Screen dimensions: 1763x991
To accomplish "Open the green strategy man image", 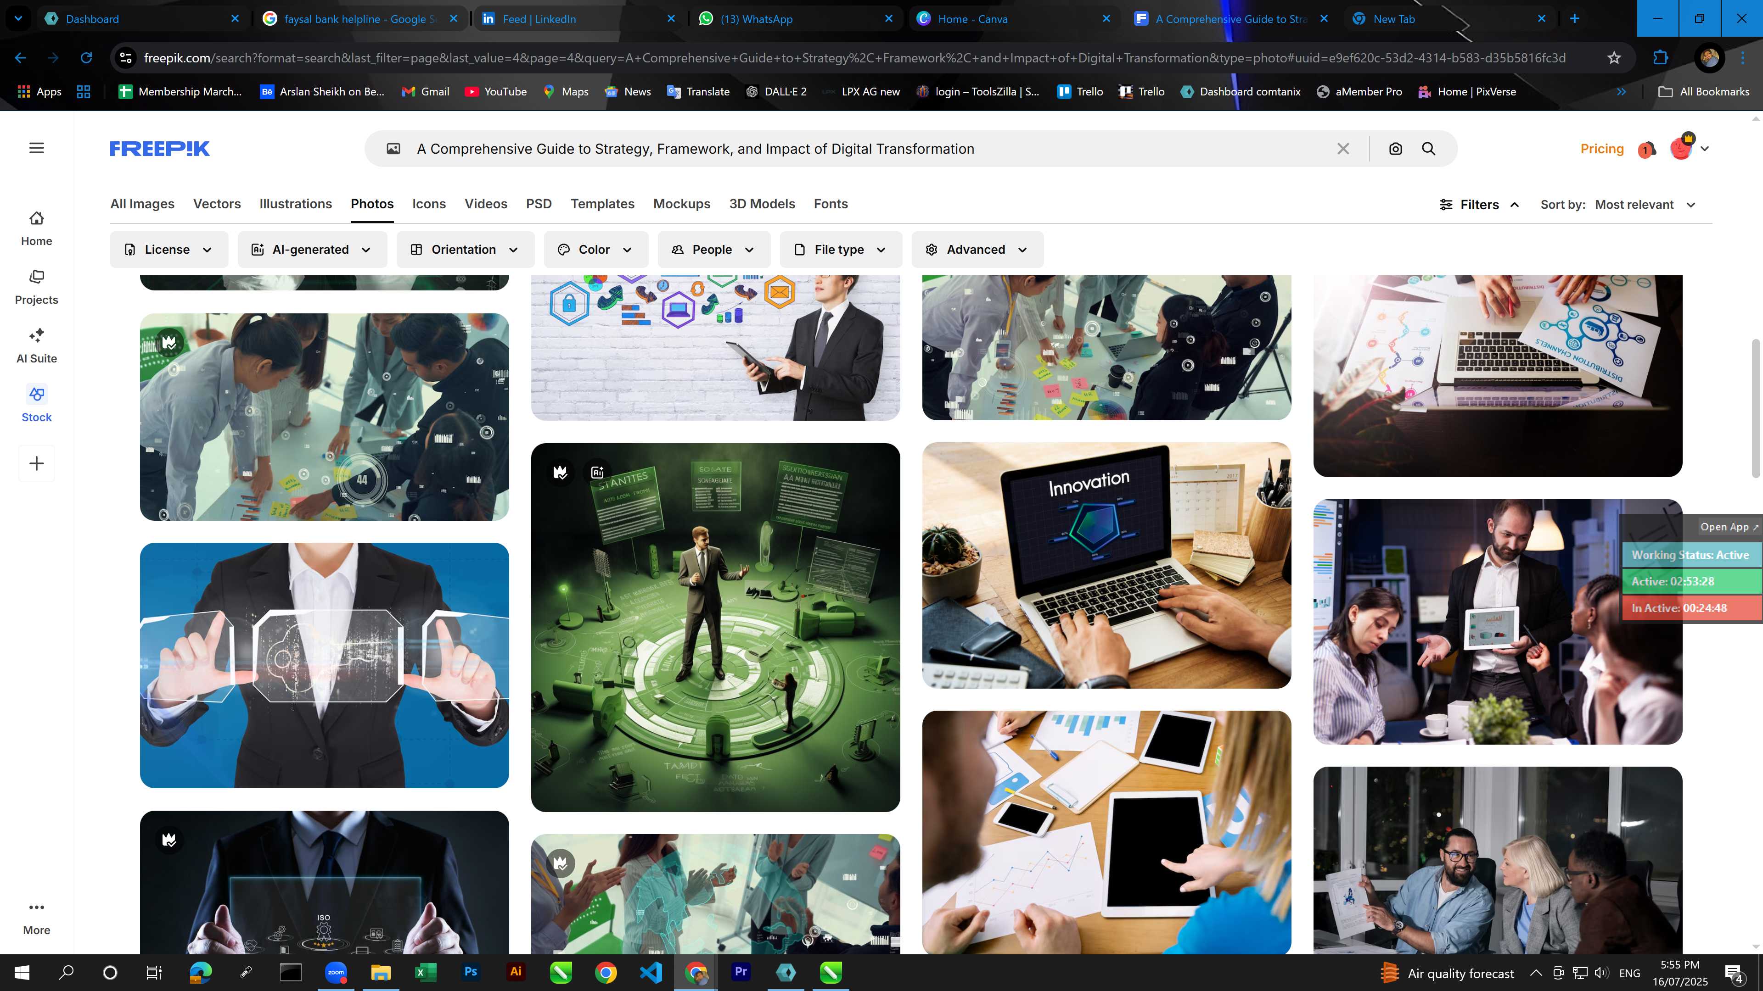I will pos(715,627).
